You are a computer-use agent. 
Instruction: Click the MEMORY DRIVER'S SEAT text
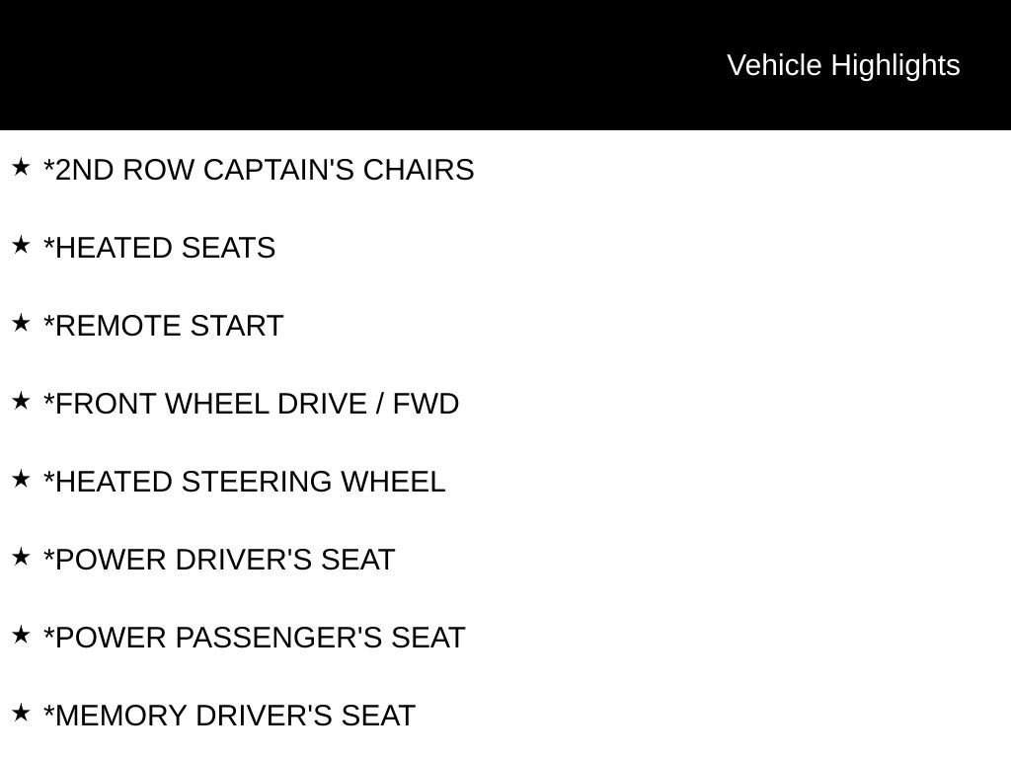(x=229, y=716)
